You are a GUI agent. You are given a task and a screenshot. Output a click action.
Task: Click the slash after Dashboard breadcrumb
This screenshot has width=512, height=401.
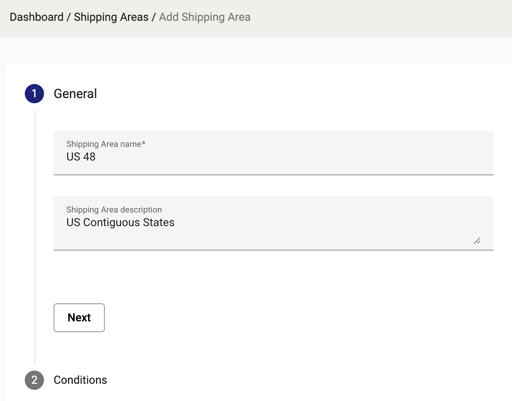pyautogui.click(x=69, y=17)
